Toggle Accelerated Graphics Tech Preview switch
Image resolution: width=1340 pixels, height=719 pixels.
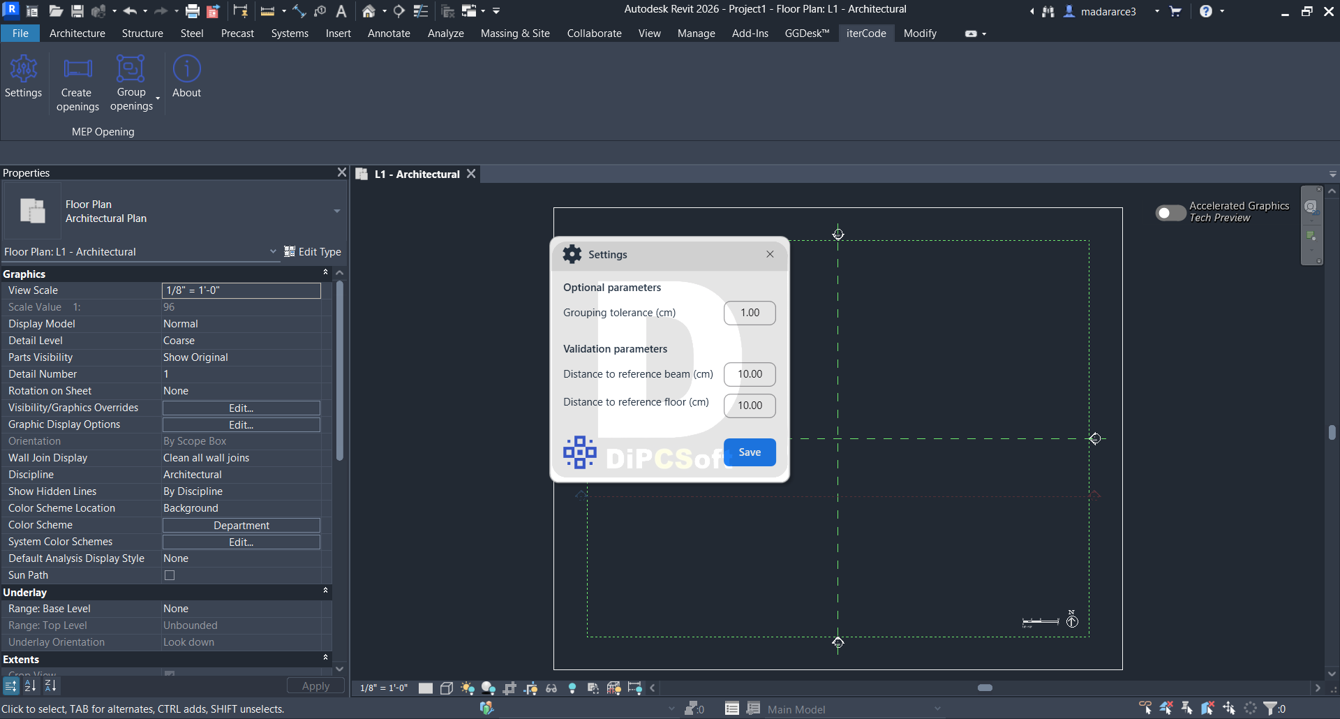pos(1170,212)
